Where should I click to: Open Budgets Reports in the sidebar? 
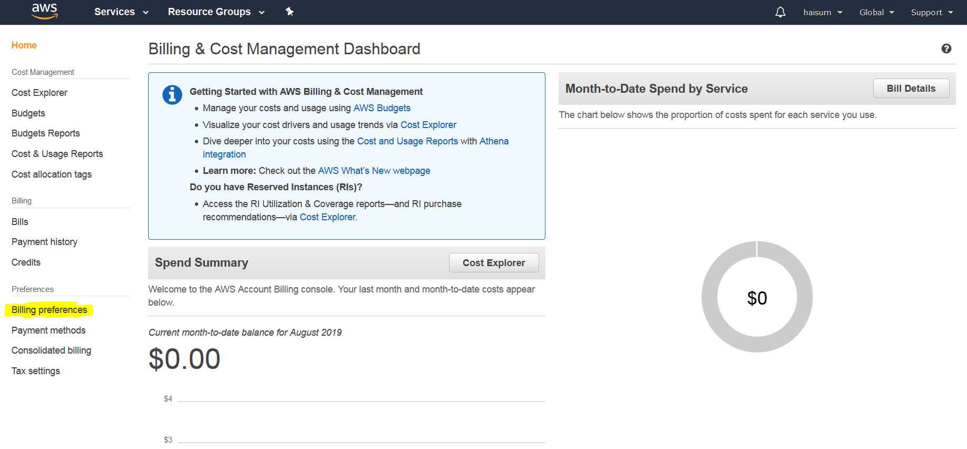[46, 133]
